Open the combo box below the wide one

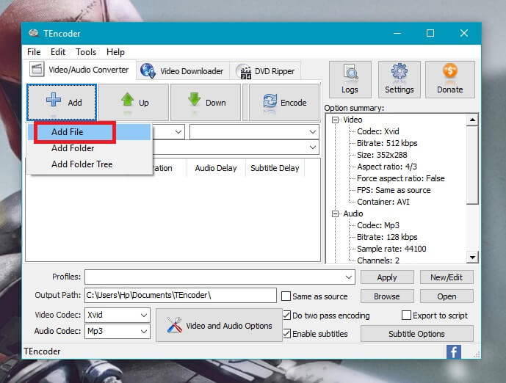(x=236, y=147)
